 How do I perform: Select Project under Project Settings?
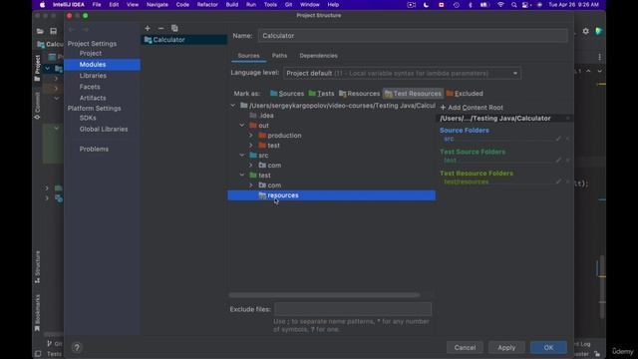pyautogui.click(x=91, y=53)
